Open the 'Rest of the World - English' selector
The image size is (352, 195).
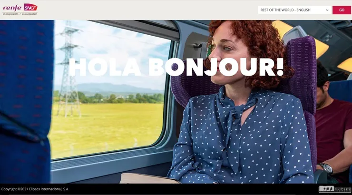click(x=294, y=10)
